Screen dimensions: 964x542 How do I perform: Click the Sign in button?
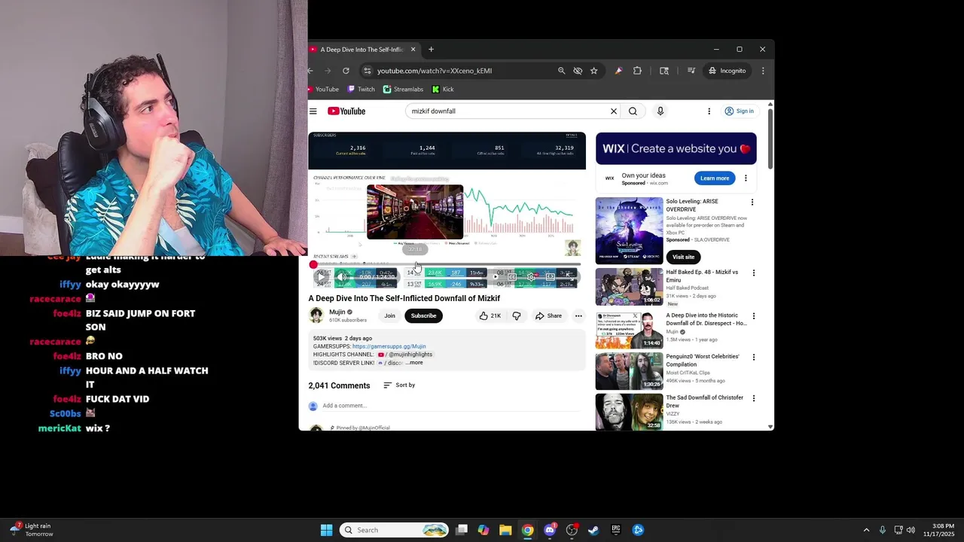pyautogui.click(x=739, y=111)
